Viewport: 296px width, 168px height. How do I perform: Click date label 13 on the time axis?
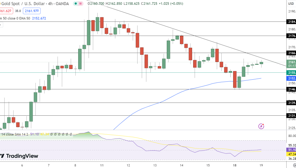point(155,165)
